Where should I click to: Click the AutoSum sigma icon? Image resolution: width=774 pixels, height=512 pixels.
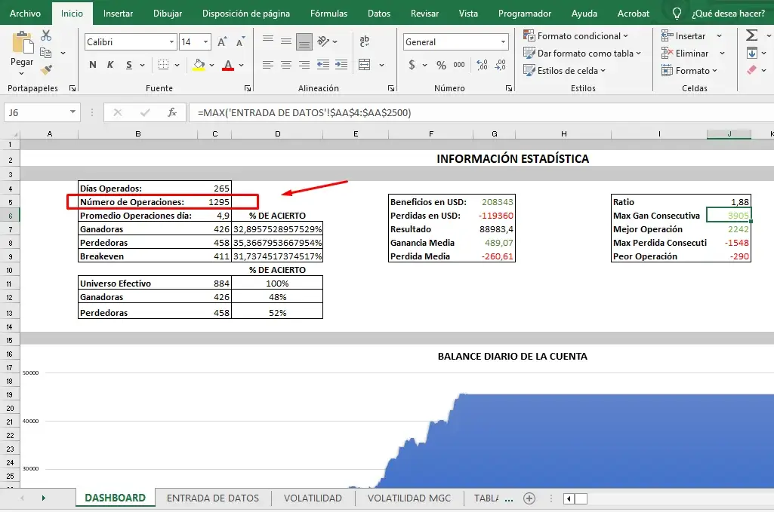751,35
